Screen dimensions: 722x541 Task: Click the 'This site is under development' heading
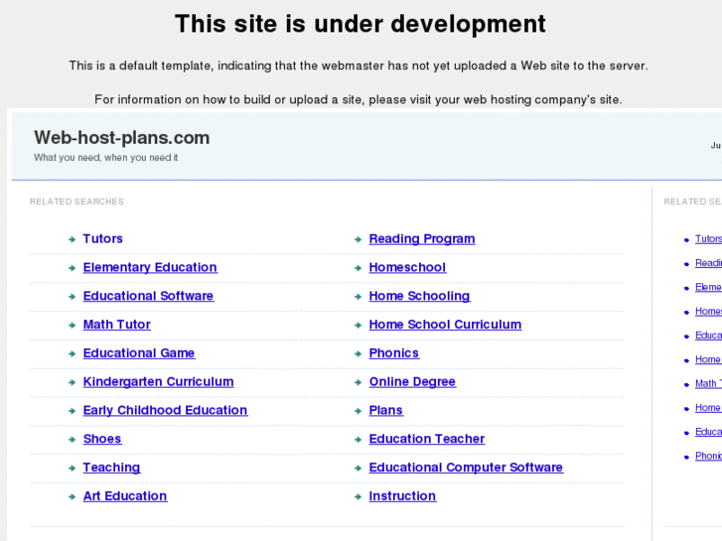[361, 24]
